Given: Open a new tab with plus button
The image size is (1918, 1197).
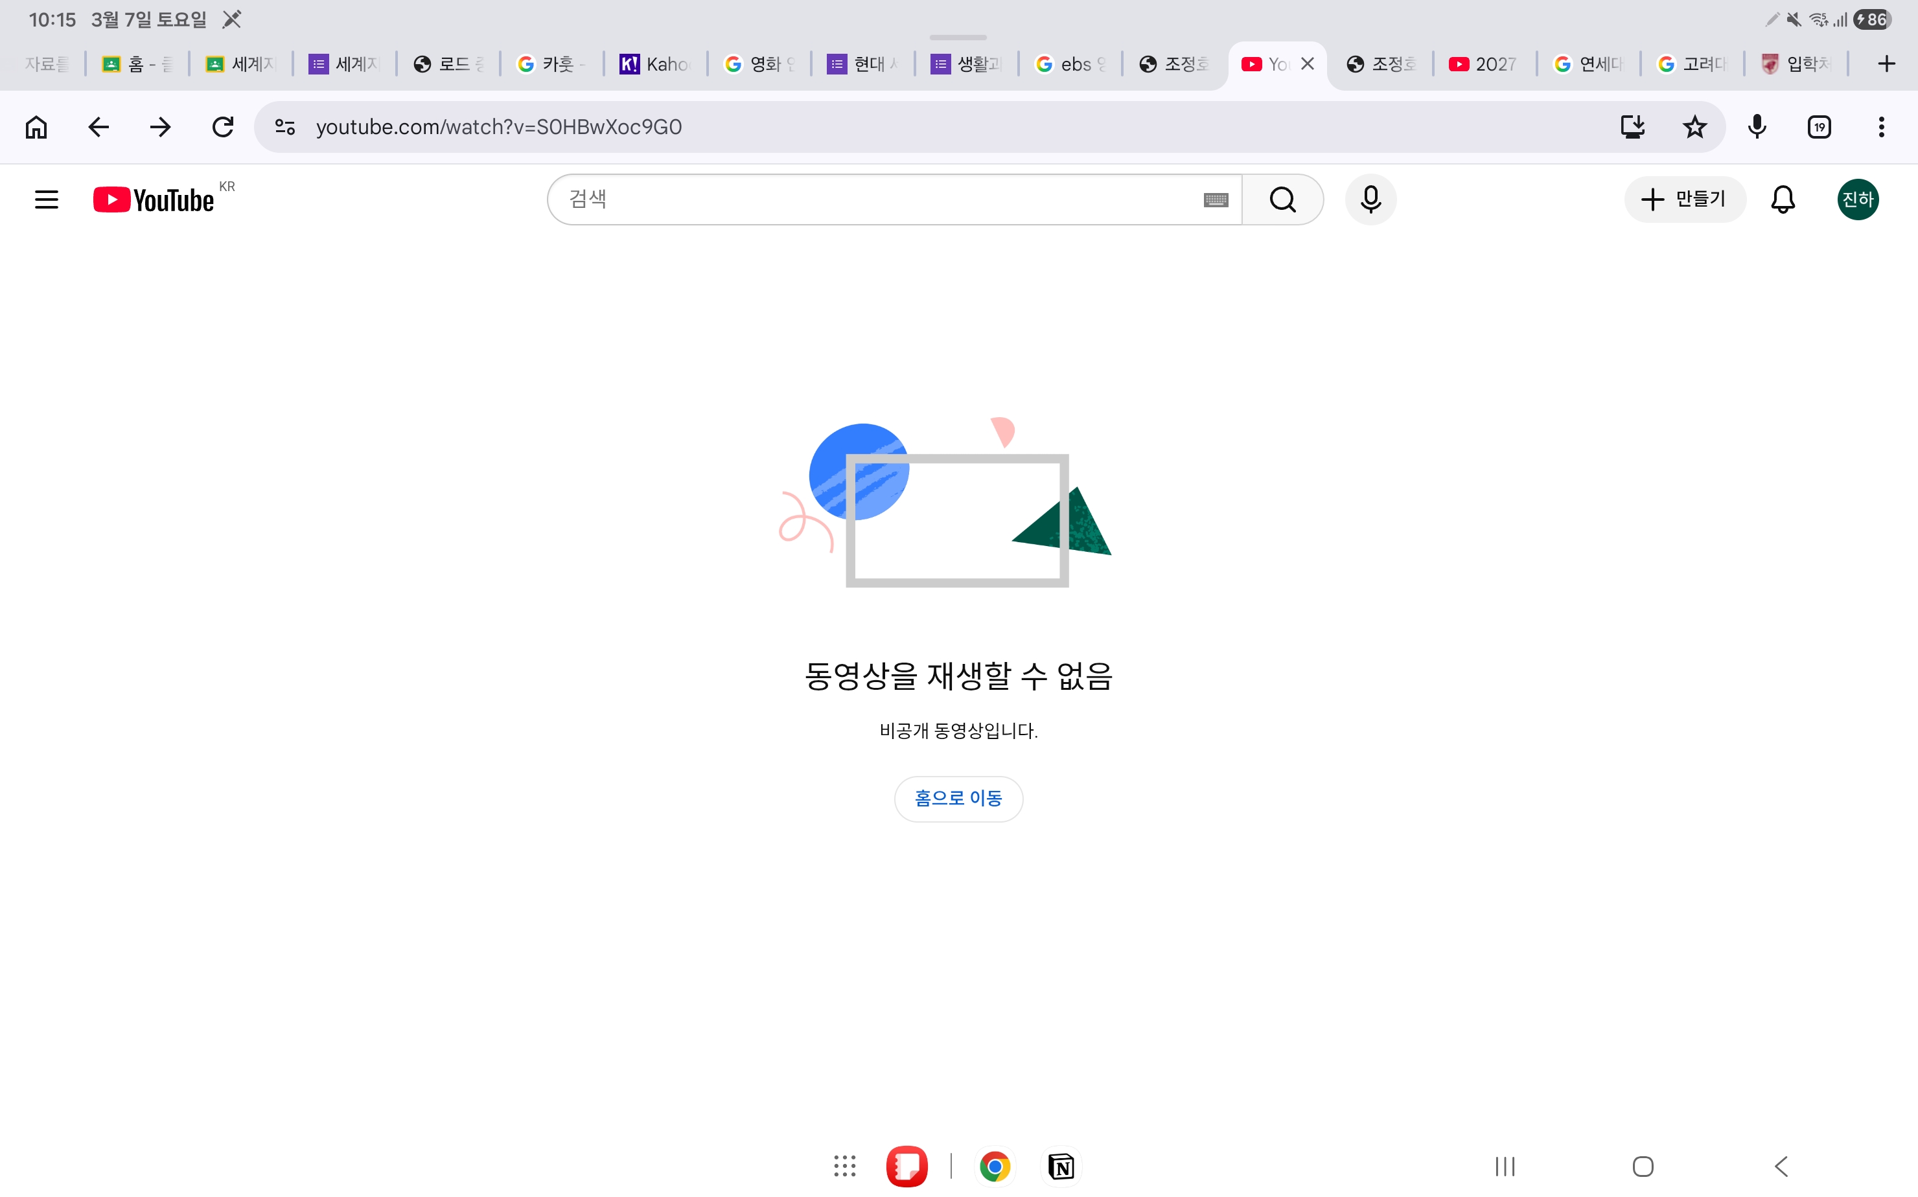Looking at the screenshot, I should click(x=1886, y=64).
